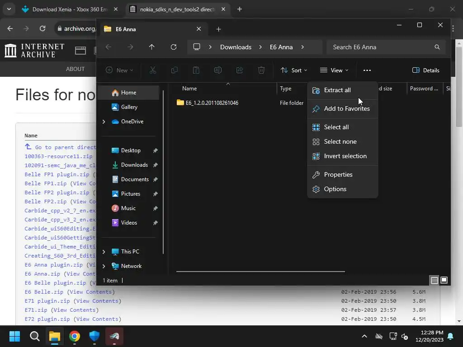
Task: Open Chrome from the taskbar
Action: pyautogui.click(x=75, y=336)
